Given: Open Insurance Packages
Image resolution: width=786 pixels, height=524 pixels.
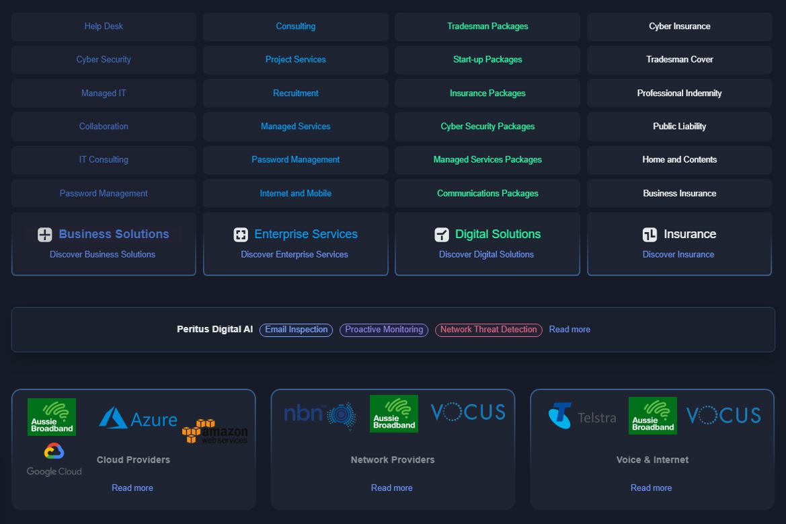Looking at the screenshot, I should point(487,93).
